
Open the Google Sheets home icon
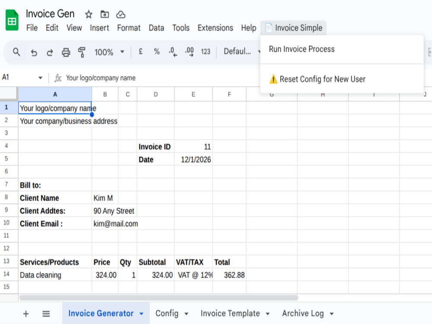click(x=12, y=20)
